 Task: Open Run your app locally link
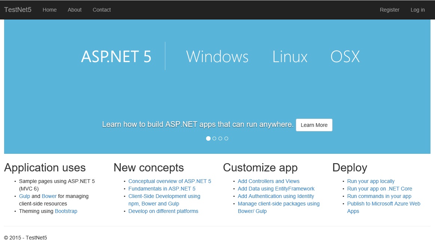pyautogui.click(x=371, y=181)
